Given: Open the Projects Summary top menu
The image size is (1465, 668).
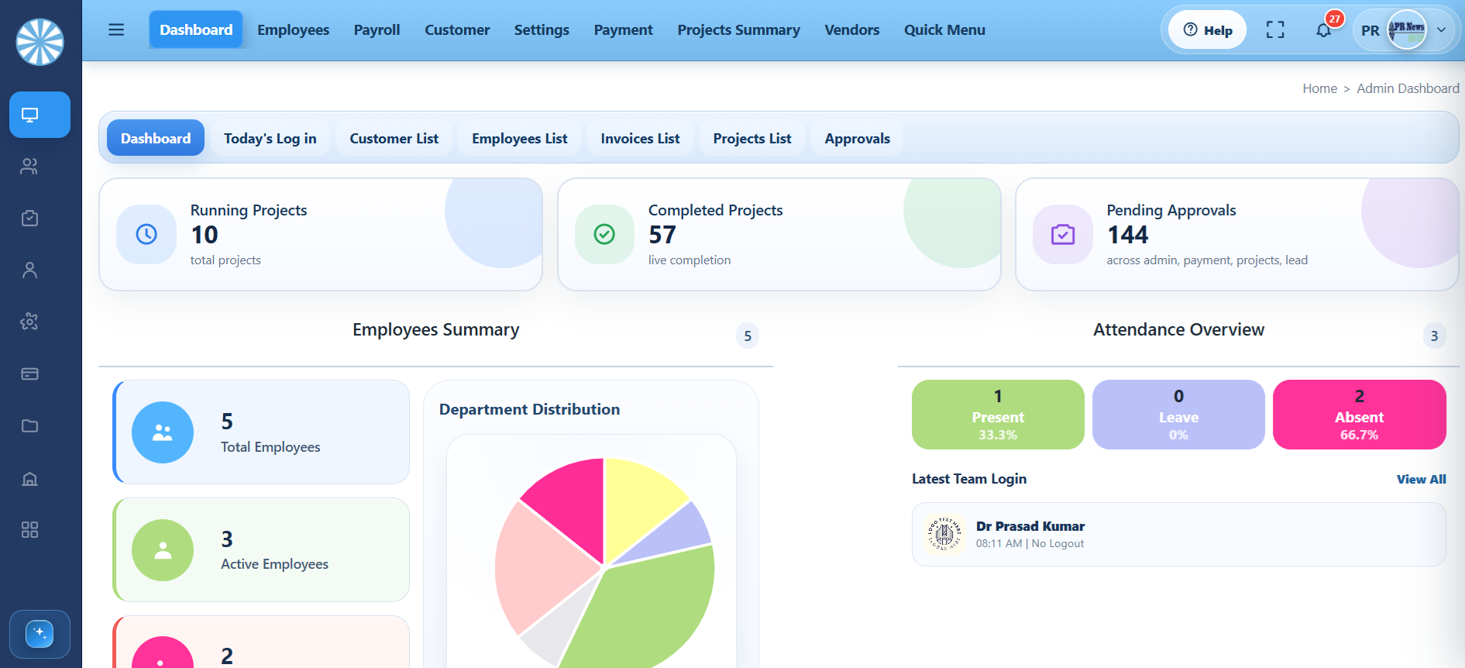Looking at the screenshot, I should click(738, 30).
